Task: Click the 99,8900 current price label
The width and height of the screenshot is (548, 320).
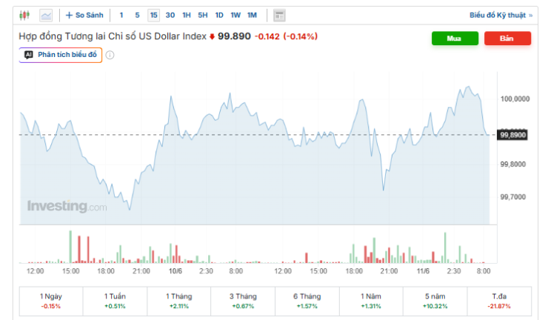Action: pos(512,135)
